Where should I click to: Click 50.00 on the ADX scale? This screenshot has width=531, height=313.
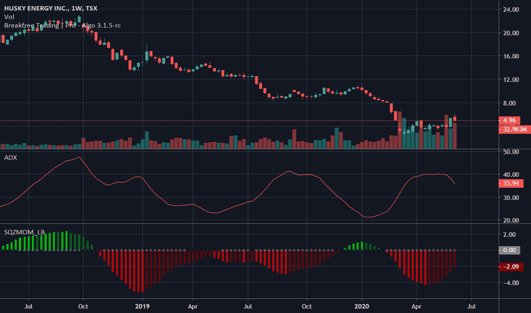coord(510,152)
